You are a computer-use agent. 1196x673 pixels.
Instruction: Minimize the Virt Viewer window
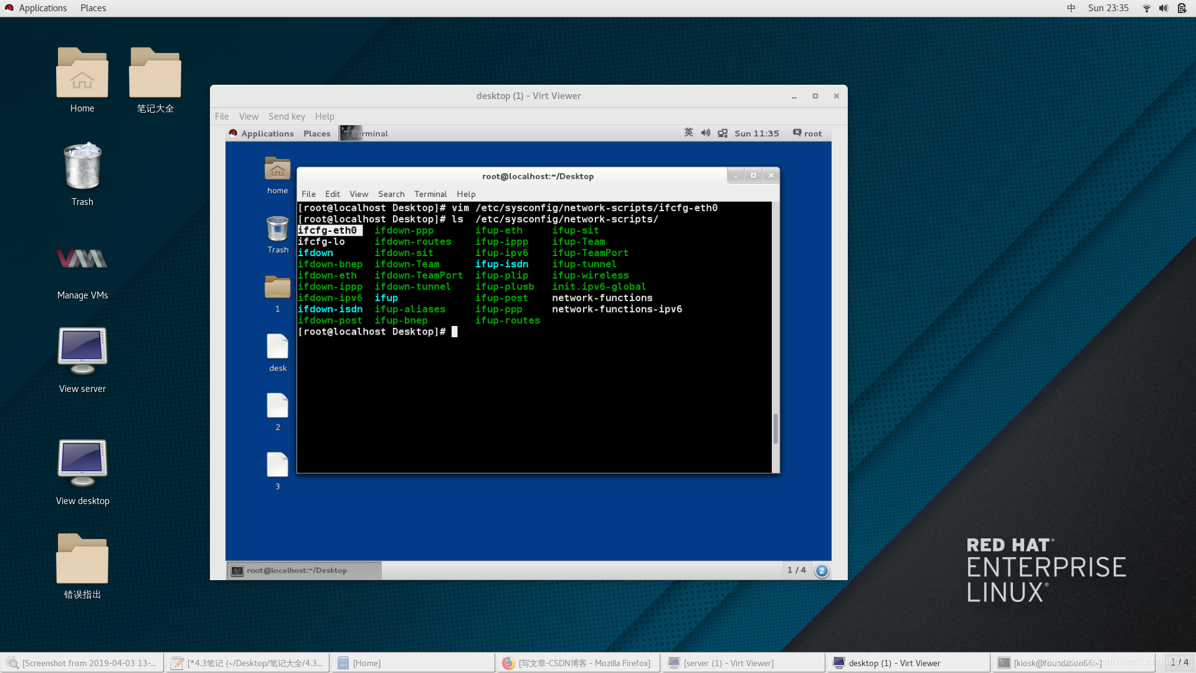pos(794,96)
